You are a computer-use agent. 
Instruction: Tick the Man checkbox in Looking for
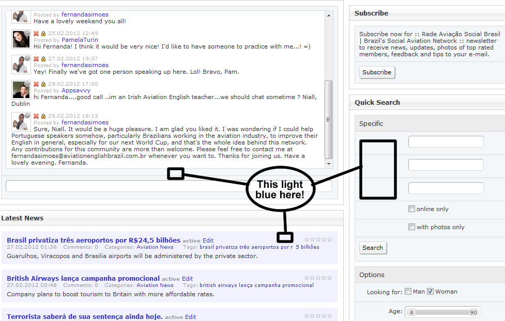(408, 292)
